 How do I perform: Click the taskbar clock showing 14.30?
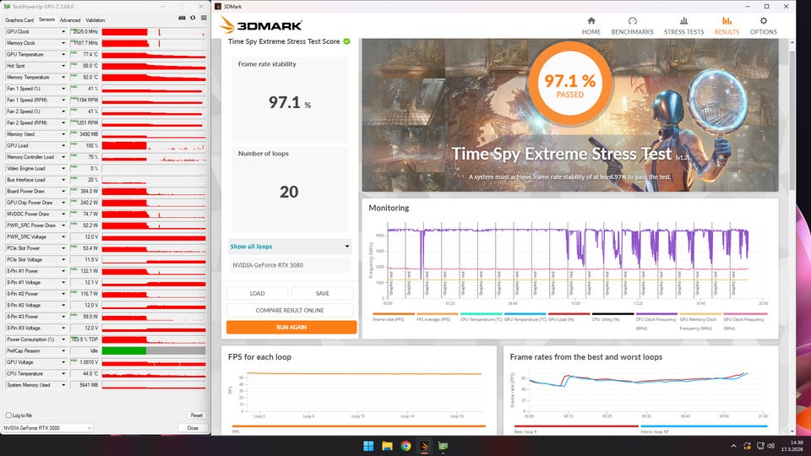[x=797, y=442]
